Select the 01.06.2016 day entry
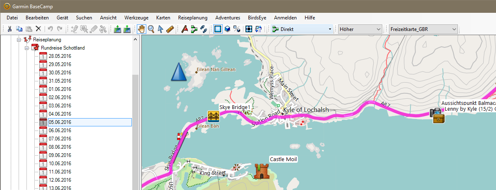Screen dimensions: 496x190 [x=60, y=89]
